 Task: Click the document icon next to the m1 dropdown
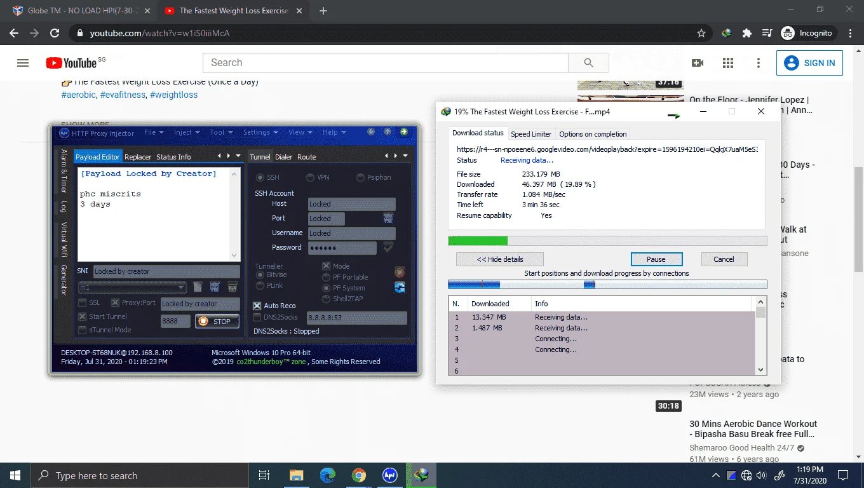(x=198, y=287)
